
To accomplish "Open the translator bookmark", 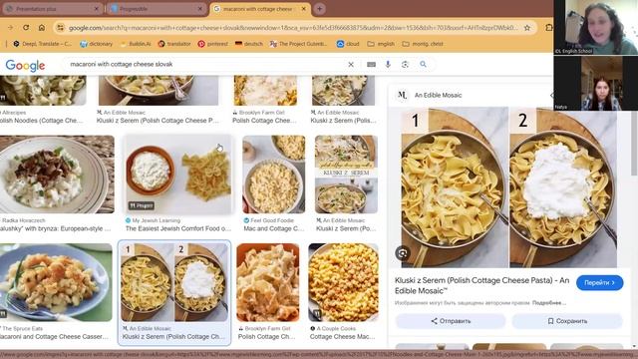I will click(174, 44).
